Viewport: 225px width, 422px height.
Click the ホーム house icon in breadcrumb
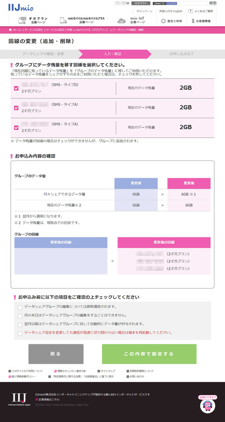[10, 29]
